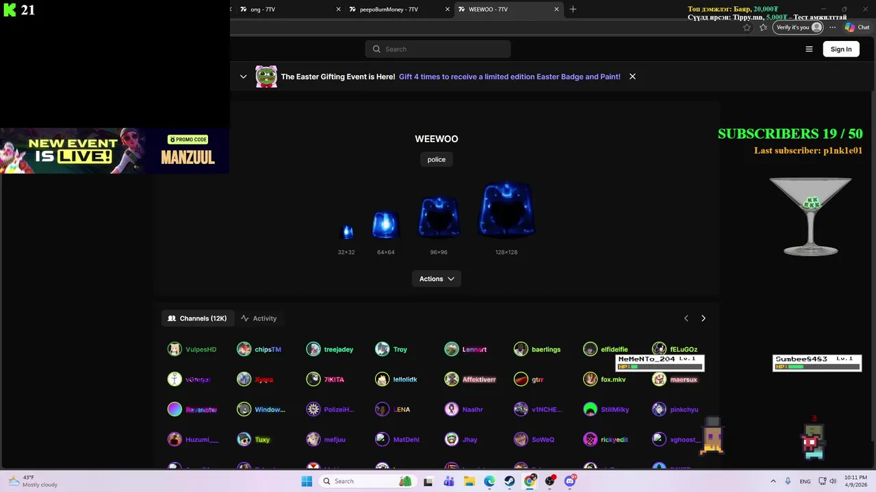Open Discord from taskbar
876x492 pixels.
tap(570, 481)
